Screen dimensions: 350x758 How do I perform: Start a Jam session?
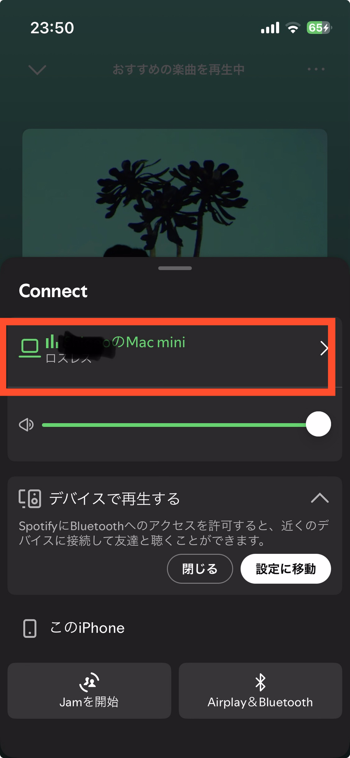pyautogui.click(x=89, y=691)
